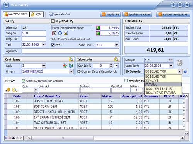Click the Açıklama text field
Image resolution: width=193 pixels, height=144 pixels.
click(70, 51)
